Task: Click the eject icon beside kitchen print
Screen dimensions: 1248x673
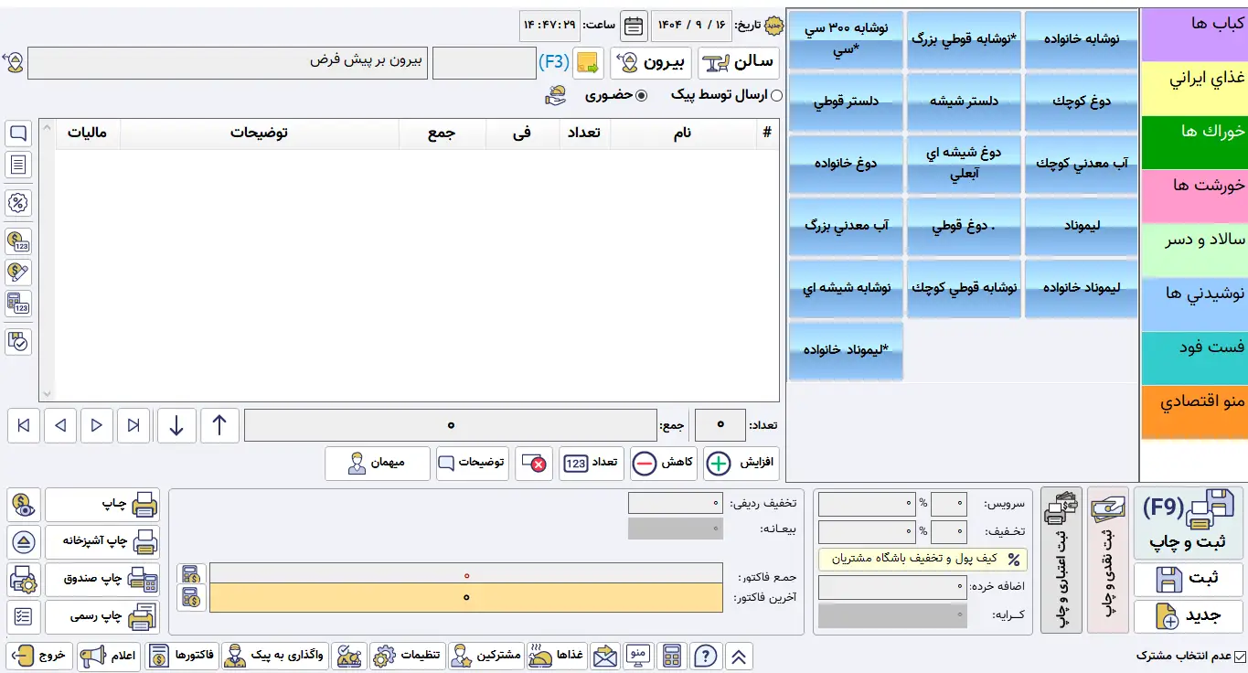Action: [24, 541]
